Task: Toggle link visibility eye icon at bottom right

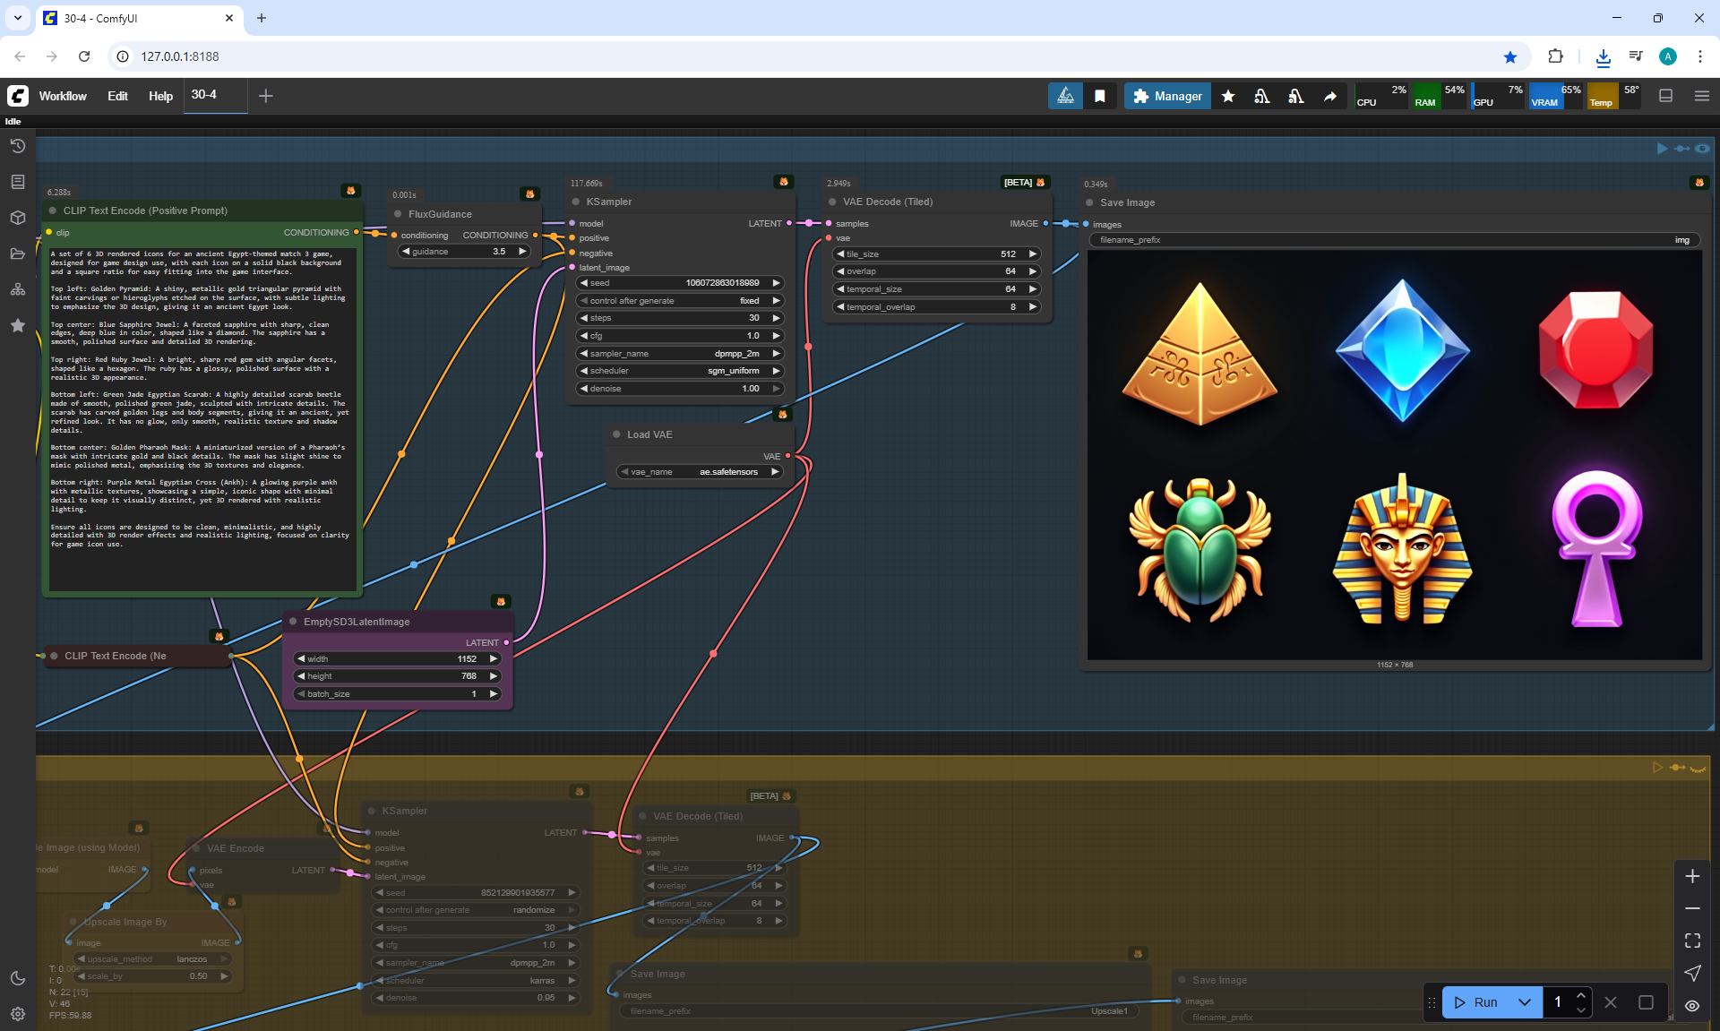Action: [1692, 1005]
